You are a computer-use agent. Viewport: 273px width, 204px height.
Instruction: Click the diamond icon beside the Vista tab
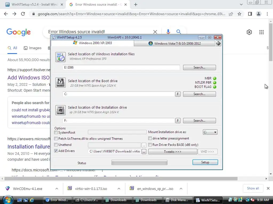[x=218, y=43]
